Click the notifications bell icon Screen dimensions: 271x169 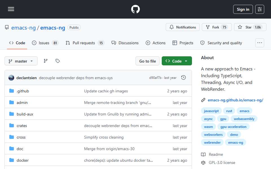(x=171, y=27)
